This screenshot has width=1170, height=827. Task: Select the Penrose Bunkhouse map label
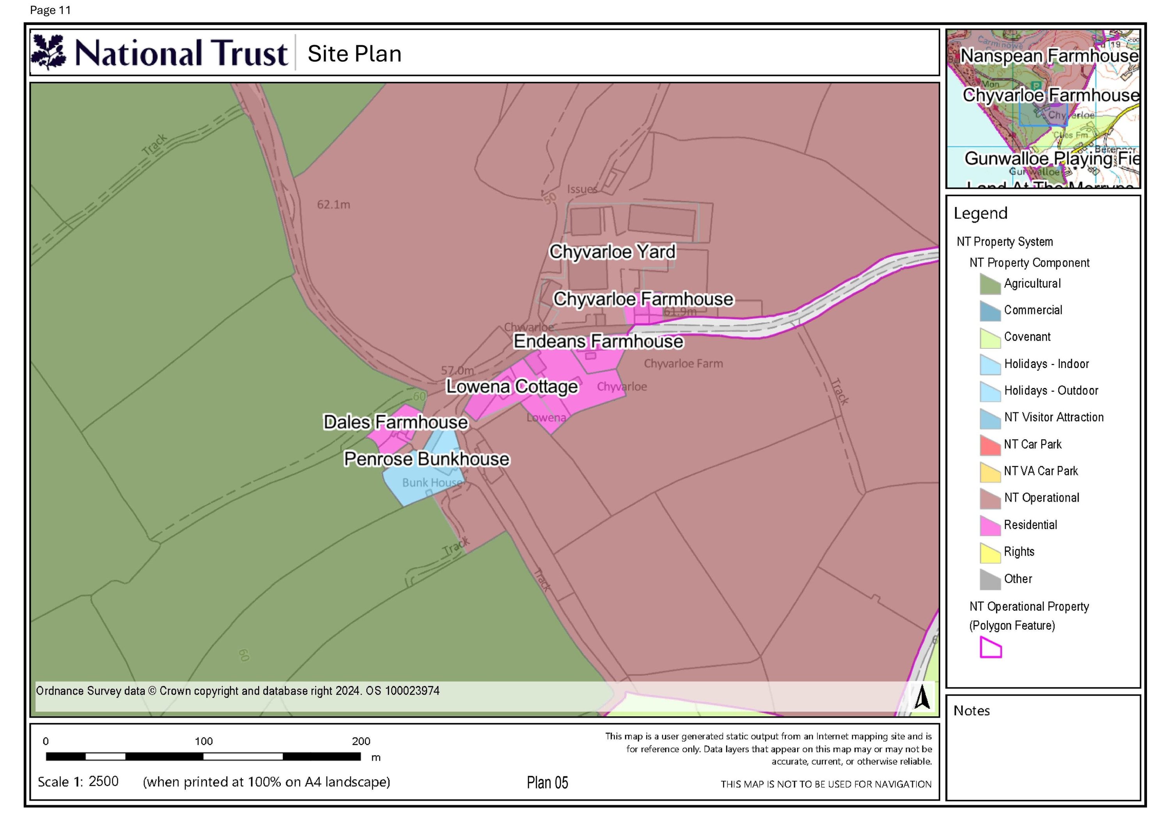click(x=427, y=459)
